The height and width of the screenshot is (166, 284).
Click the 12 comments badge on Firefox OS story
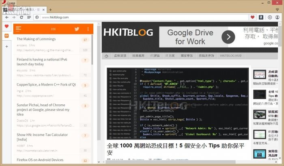pos(85,161)
